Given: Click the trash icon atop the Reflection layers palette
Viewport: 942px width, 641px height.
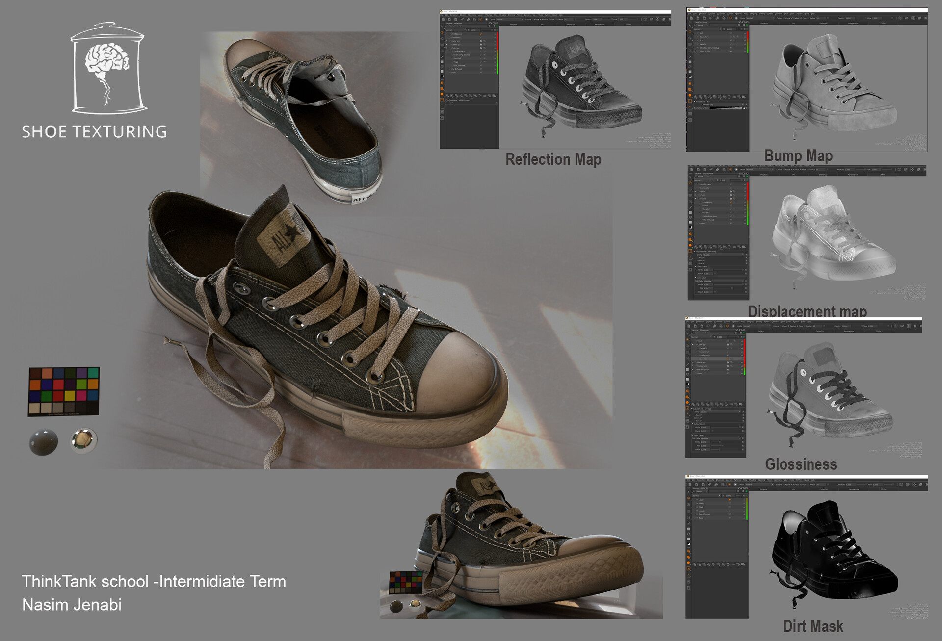Looking at the screenshot, I should (x=494, y=26).
